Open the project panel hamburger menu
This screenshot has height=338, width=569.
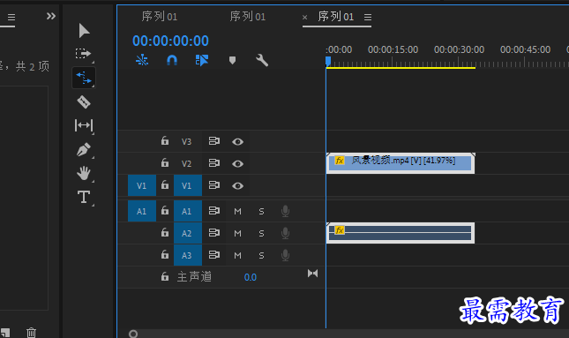point(11,17)
